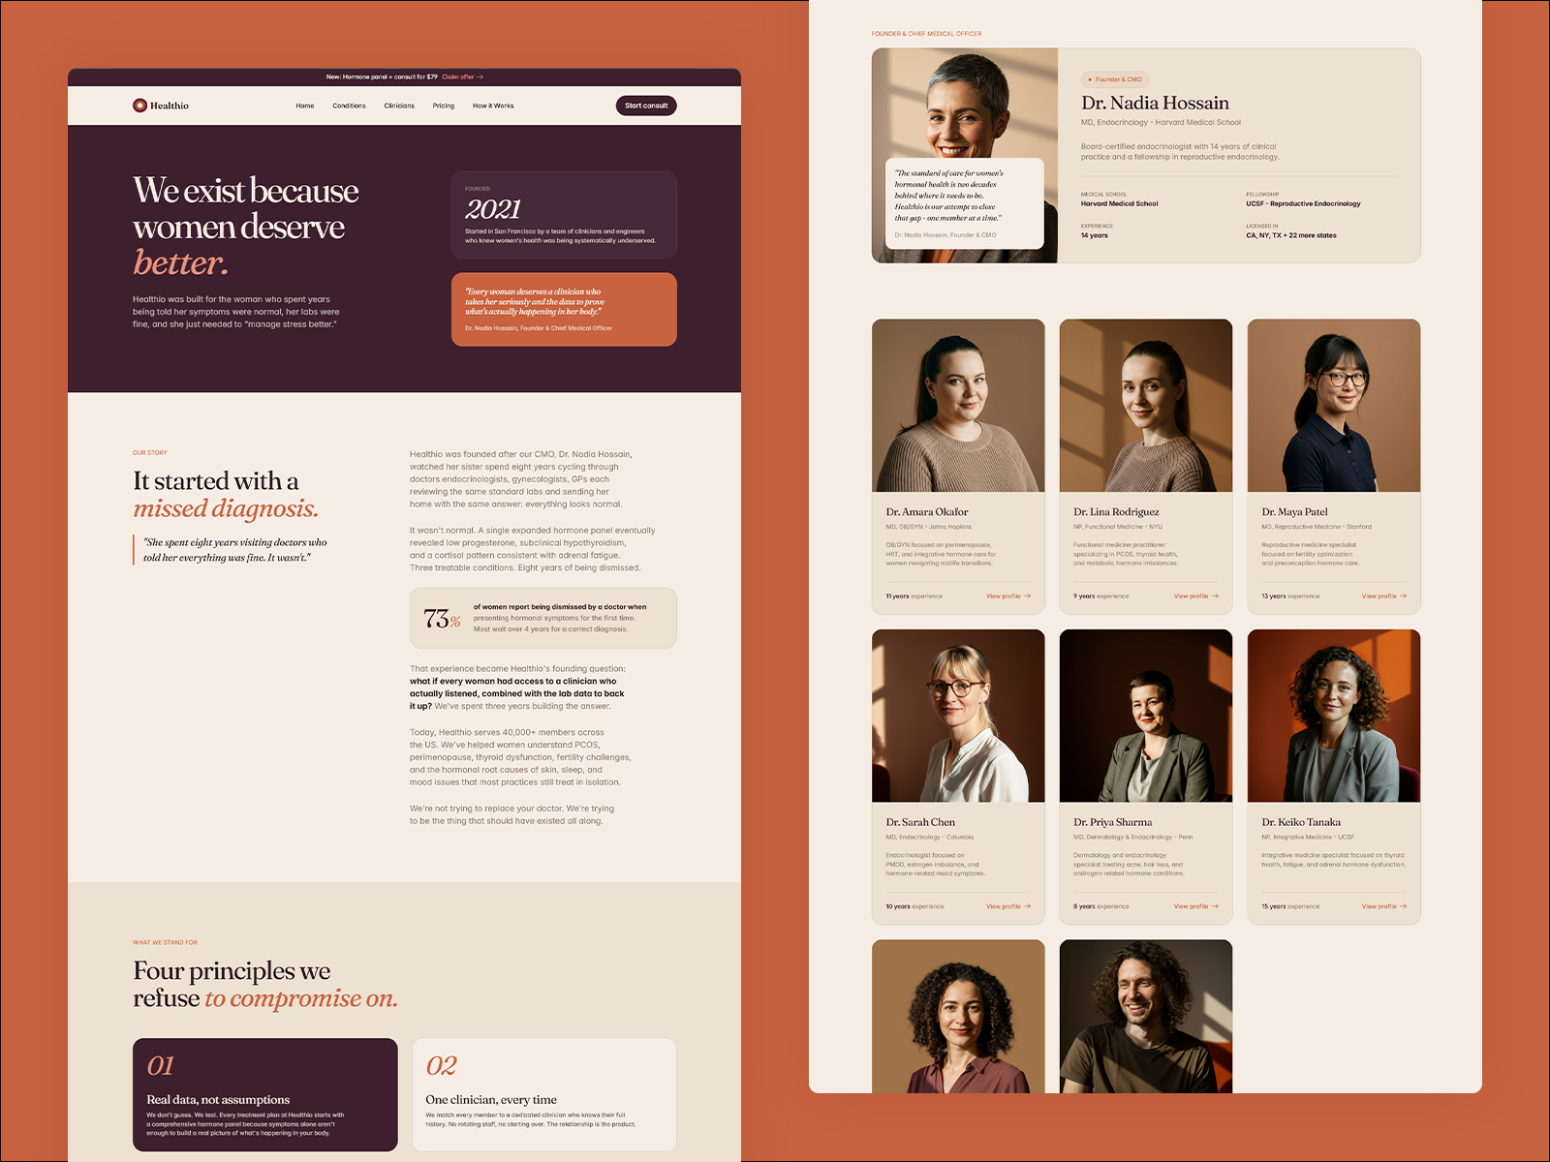Select the 01 Real data principle card
1550x1162 pixels.
pos(265,1095)
